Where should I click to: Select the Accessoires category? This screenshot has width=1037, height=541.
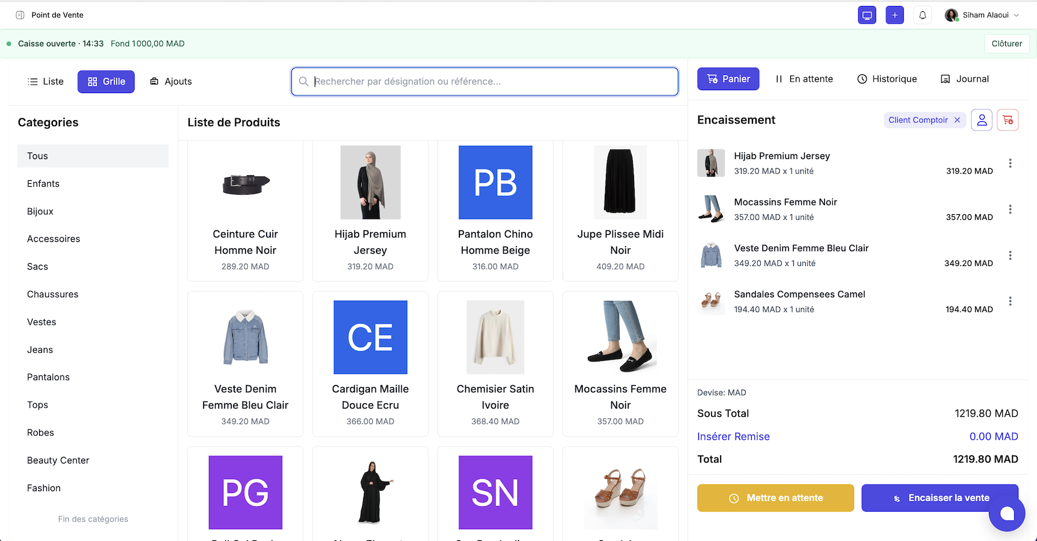(x=93, y=239)
